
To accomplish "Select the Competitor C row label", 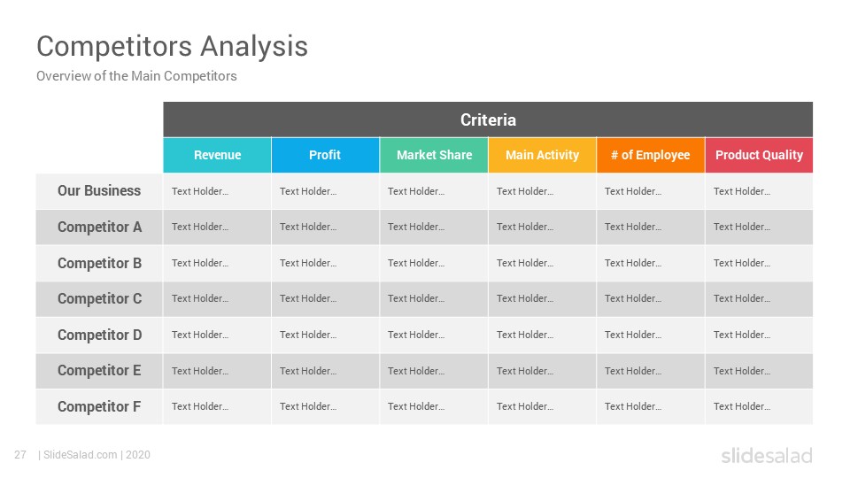I will tap(99, 298).
